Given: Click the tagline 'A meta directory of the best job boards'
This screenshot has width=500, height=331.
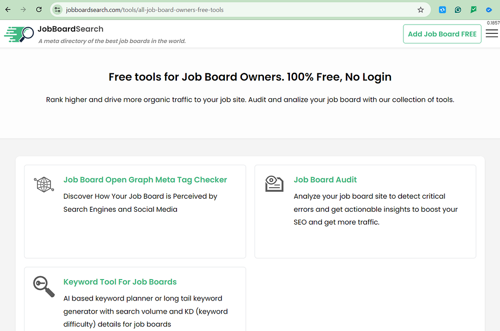Looking at the screenshot, I should 112,41.
